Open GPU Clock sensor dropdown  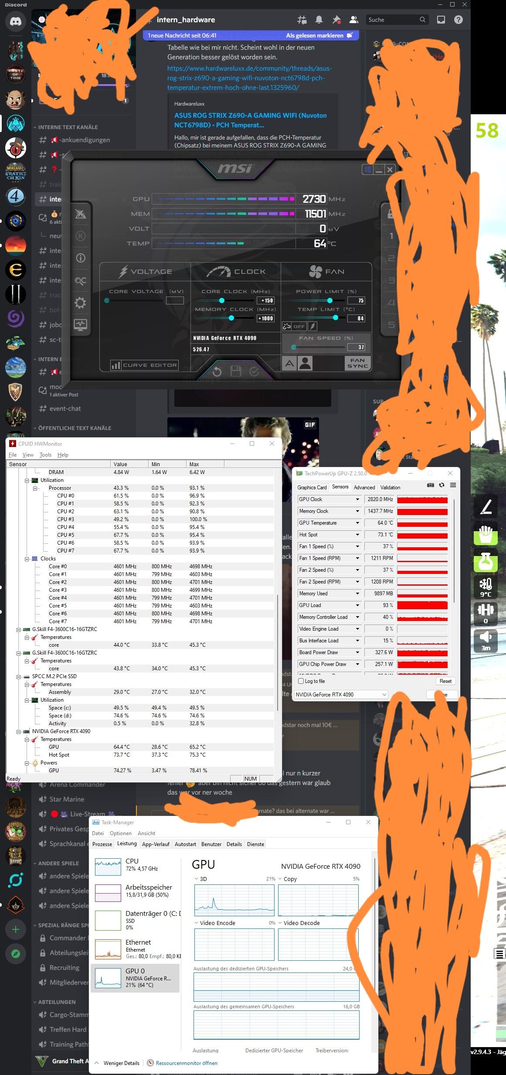(357, 499)
